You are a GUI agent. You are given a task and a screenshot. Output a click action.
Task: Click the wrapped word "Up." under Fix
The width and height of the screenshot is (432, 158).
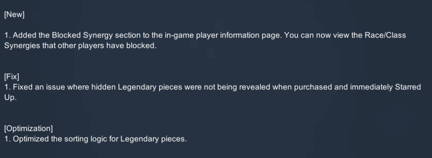11,97
